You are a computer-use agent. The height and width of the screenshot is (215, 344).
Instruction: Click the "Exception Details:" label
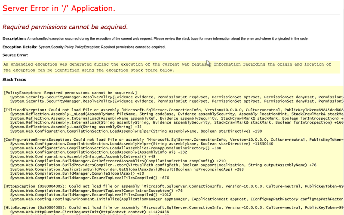click(x=20, y=47)
